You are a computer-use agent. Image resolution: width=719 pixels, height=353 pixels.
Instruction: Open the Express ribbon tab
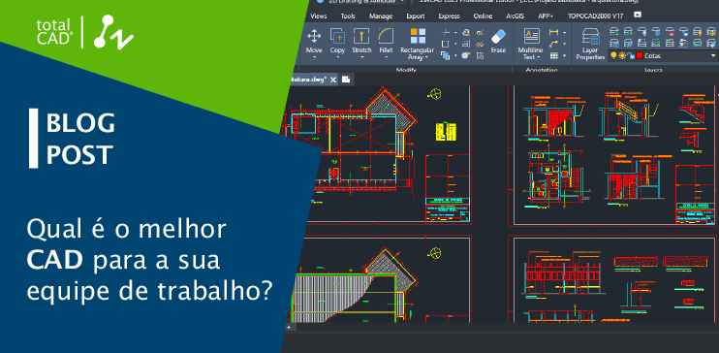[x=449, y=16]
